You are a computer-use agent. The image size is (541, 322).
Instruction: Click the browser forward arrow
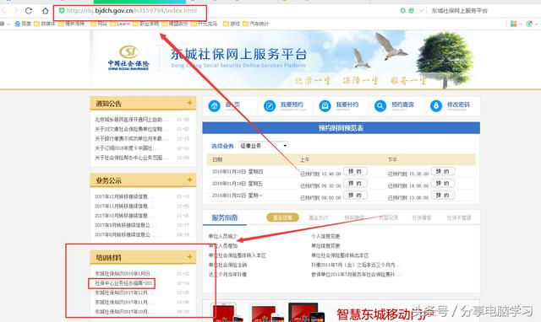tap(16, 11)
